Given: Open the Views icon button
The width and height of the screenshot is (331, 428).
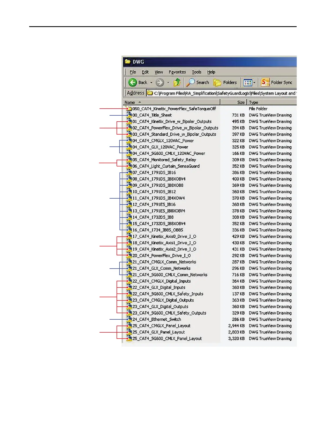Looking at the screenshot, I should tap(248, 82).
